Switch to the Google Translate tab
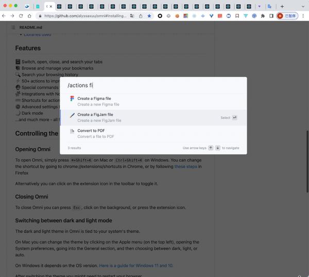 269,7
